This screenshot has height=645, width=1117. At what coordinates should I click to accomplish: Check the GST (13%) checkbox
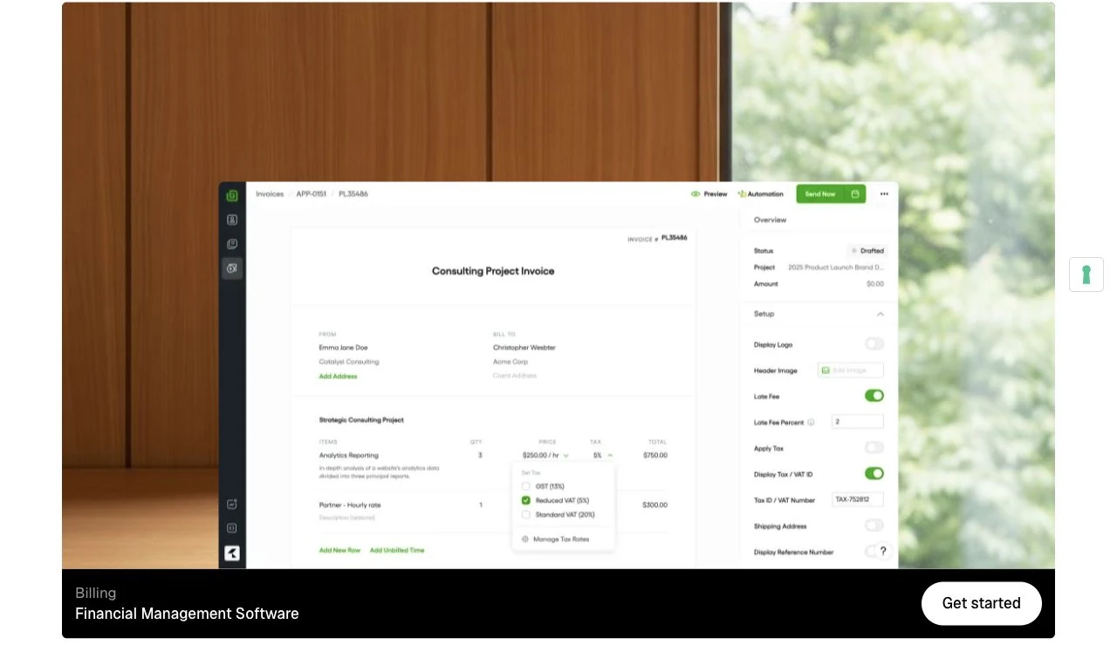coord(525,486)
